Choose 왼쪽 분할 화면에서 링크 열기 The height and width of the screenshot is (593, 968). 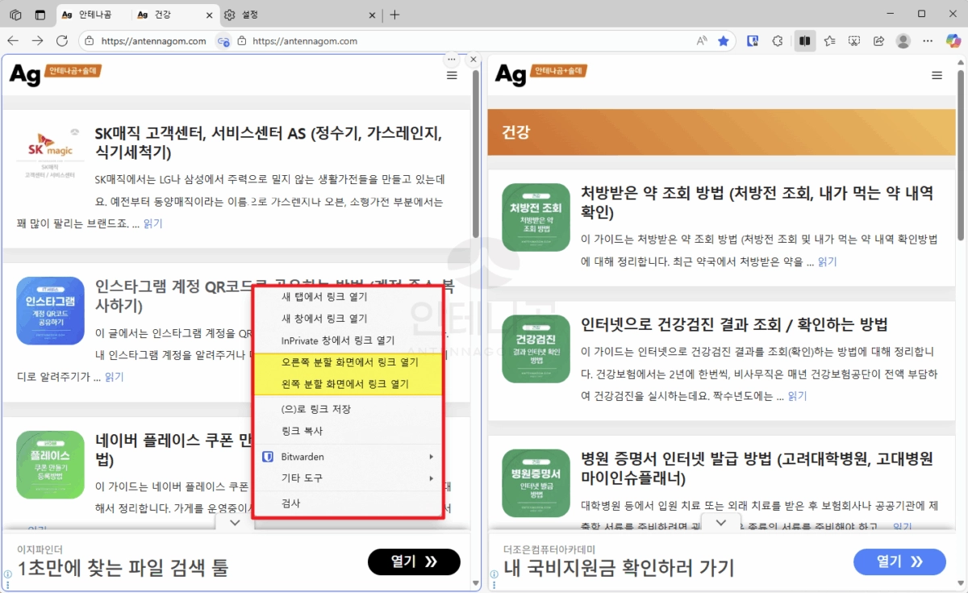tap(348, 384)
